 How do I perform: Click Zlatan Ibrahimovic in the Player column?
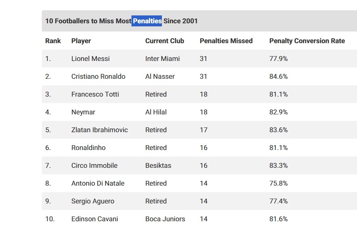[100, 130]
